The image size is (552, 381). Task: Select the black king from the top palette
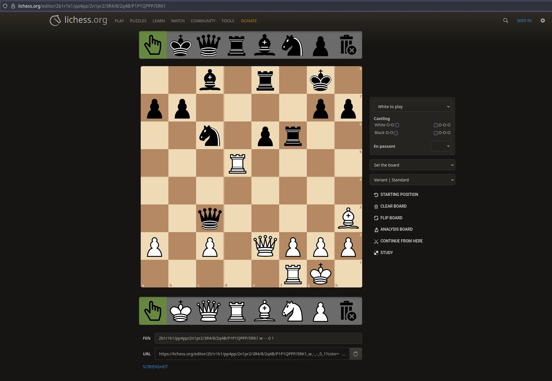coord(180,45)
